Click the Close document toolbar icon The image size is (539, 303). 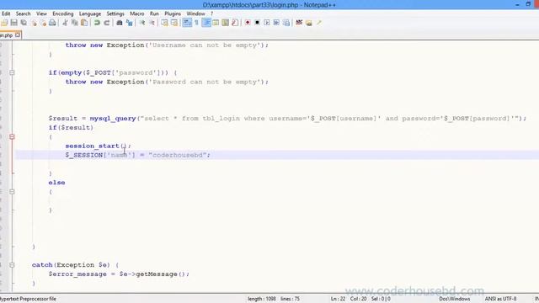click(x=34, y=23)
